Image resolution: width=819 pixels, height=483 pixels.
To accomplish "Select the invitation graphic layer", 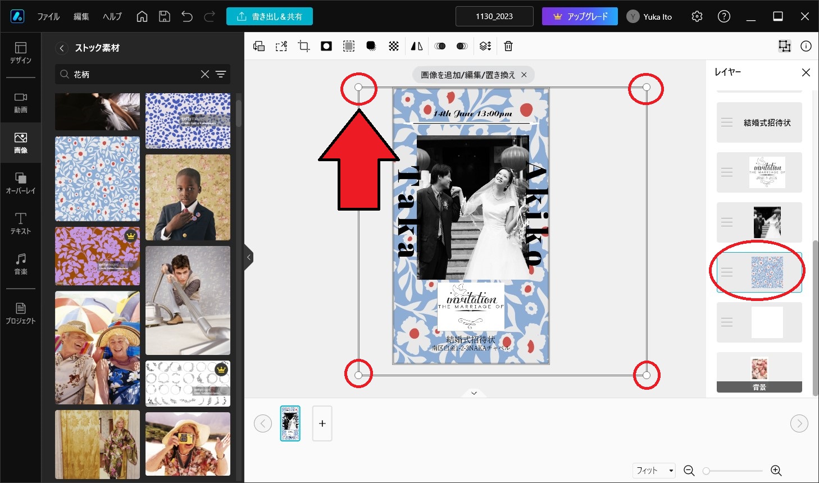I will click(759, 172).
